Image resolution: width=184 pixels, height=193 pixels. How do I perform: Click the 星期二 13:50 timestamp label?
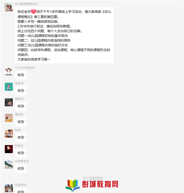93,179
